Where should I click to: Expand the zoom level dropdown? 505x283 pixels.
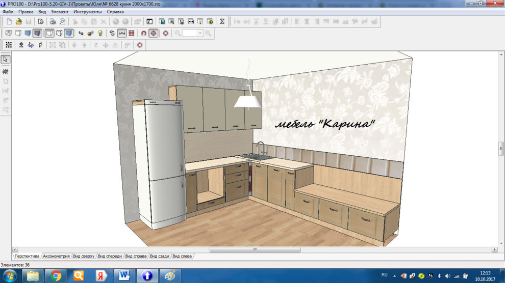(200, 33)
